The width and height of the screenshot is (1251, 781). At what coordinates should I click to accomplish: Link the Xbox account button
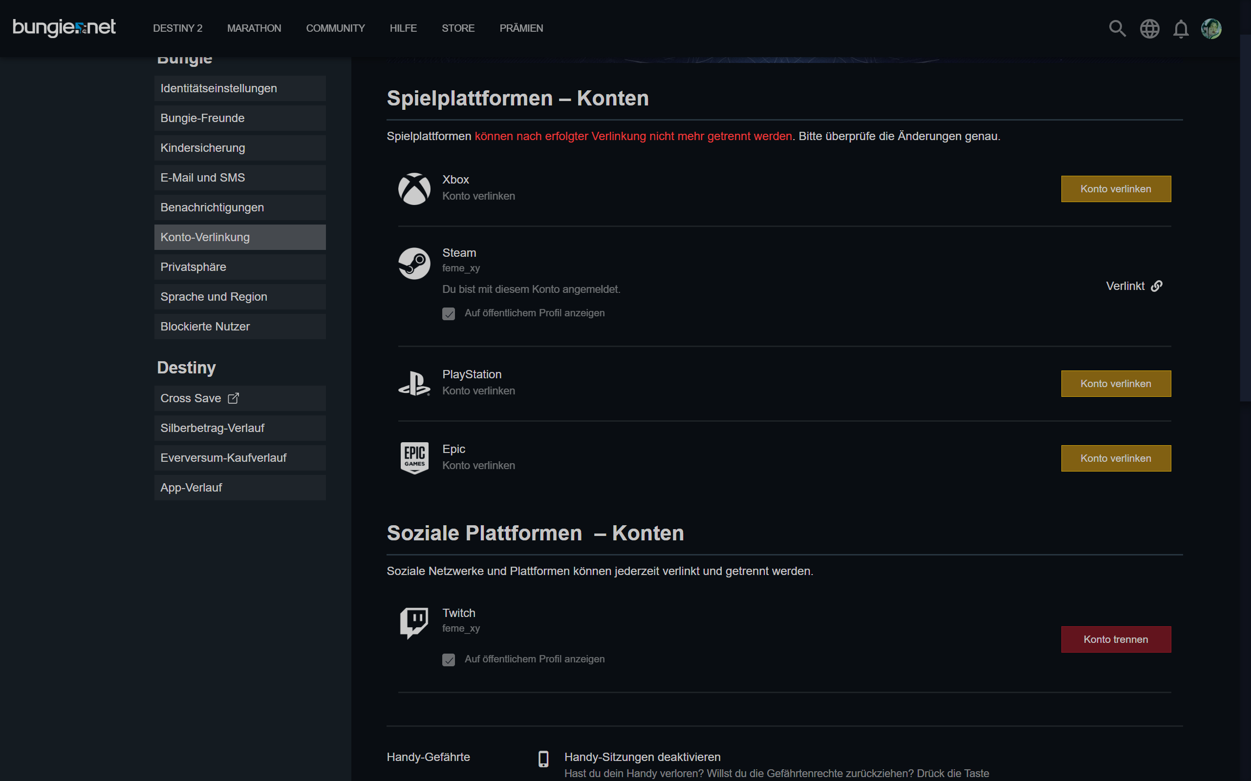pos(1116,189)
